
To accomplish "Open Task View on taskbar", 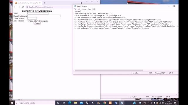I will (64, 103).
